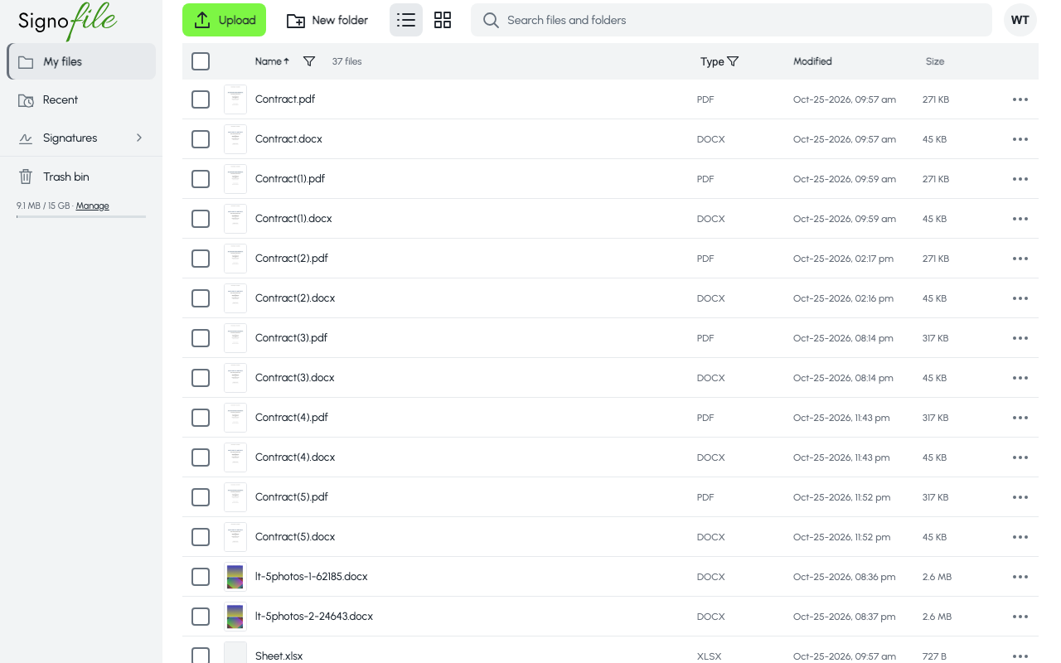This screenshot has height=663, width=1061.
Task: Sort by the Size column
Action: [935, 61]
